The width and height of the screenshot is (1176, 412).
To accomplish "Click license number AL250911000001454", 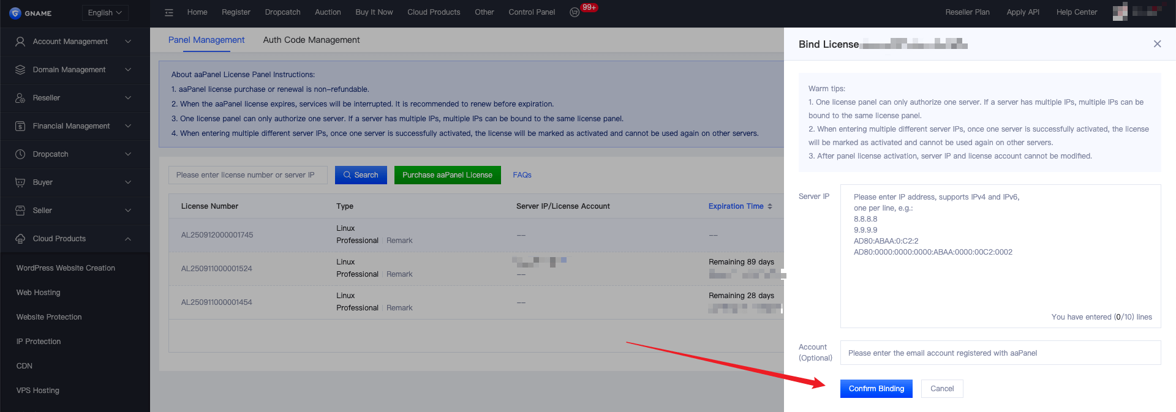I will pos(217,302).
